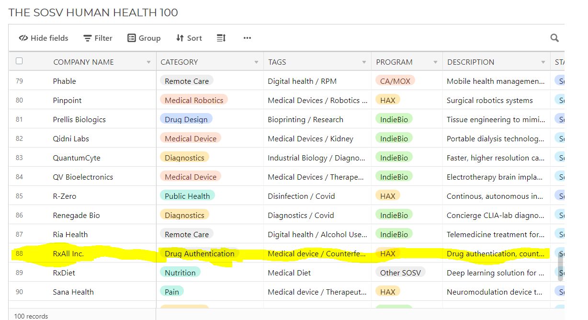The width and height of the screenshot is (588, 320).
Task: Click the Deep learning solution description
Action: (497, 273)
